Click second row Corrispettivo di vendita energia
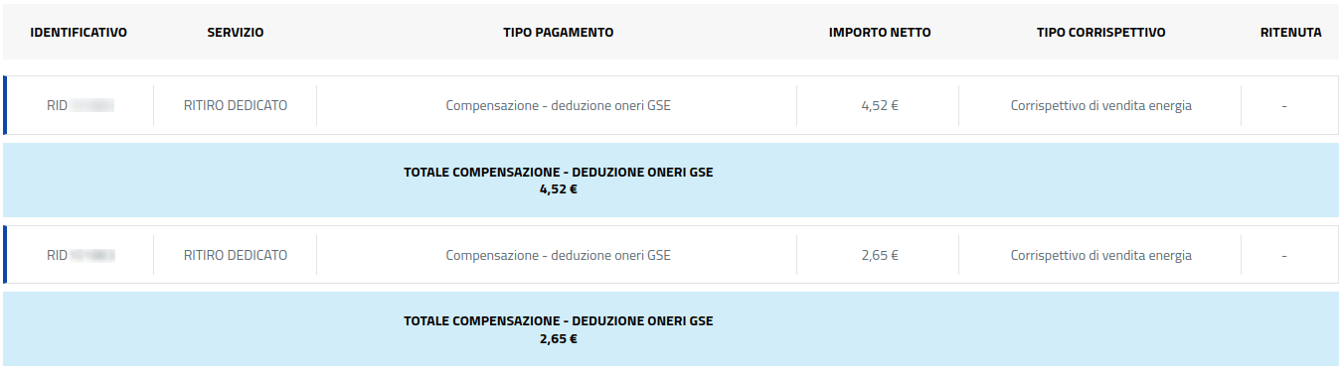The width and height of the screenshot is (1342, 369). coord(1100,255)
